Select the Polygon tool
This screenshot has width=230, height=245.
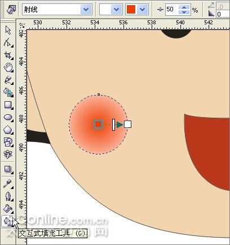[x=8, y=130]
